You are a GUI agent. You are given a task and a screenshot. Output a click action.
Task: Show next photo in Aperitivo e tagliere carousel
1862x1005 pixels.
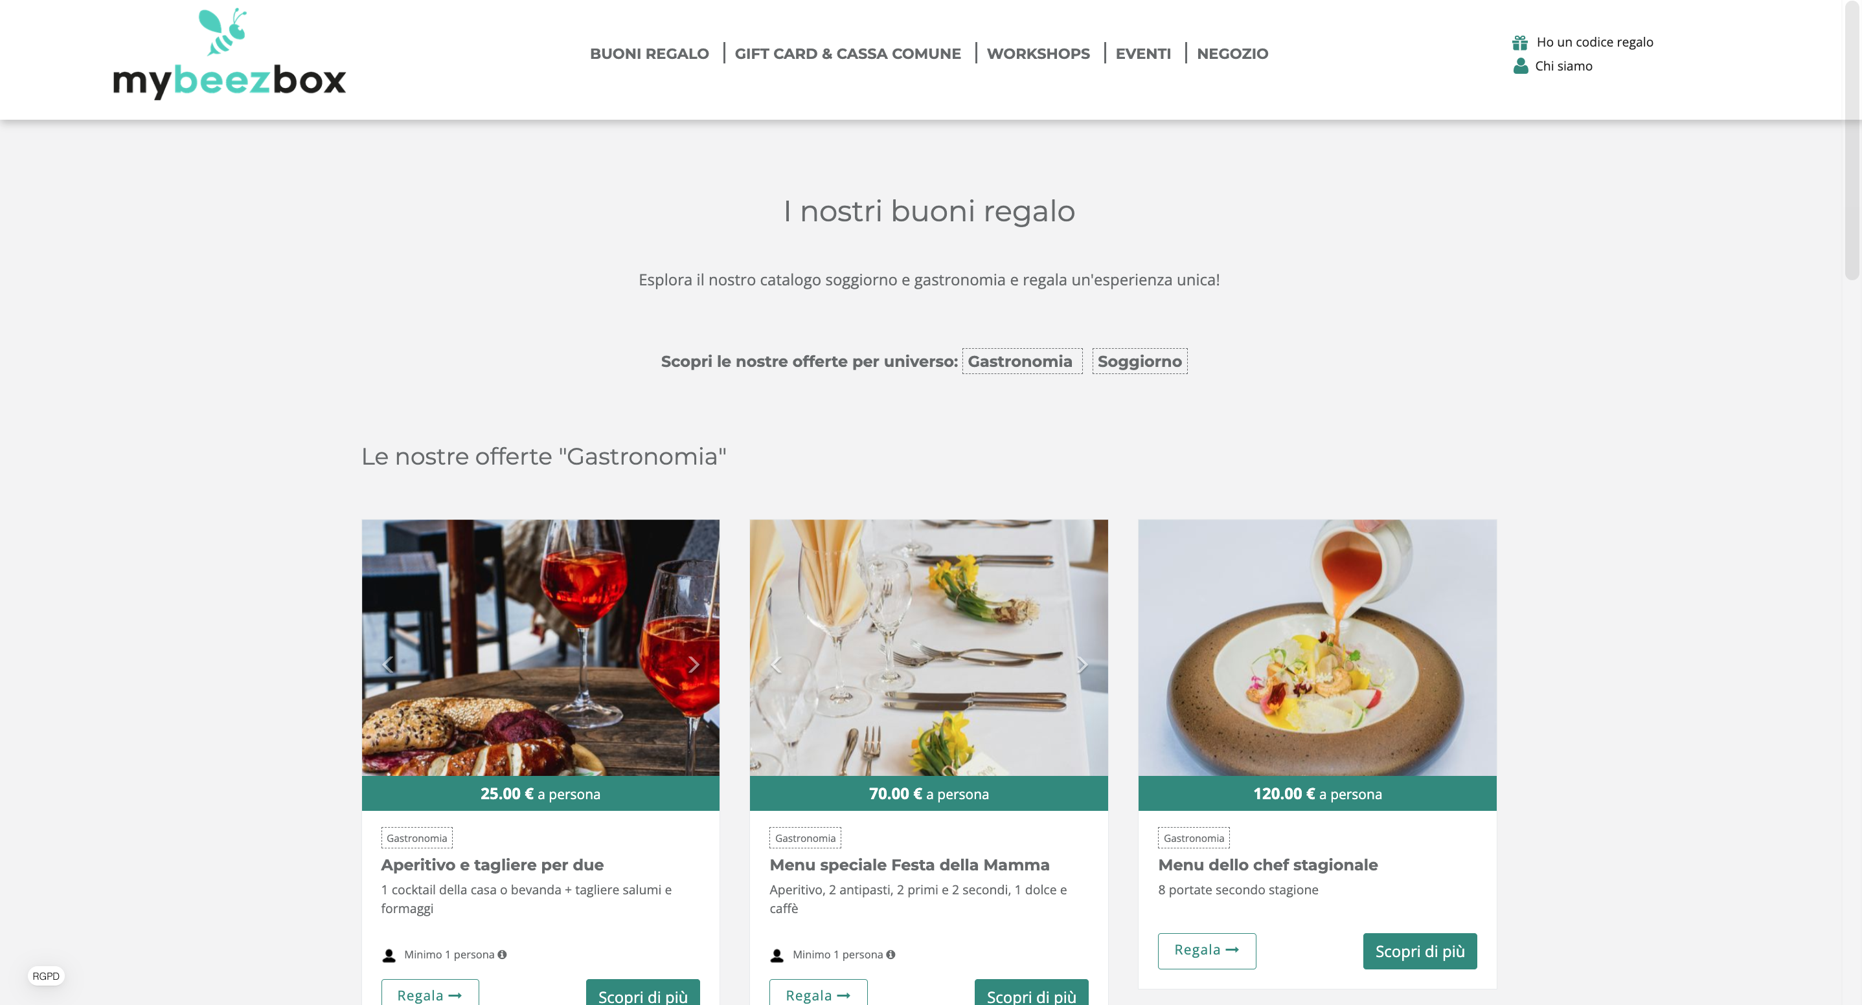[693, 665]
